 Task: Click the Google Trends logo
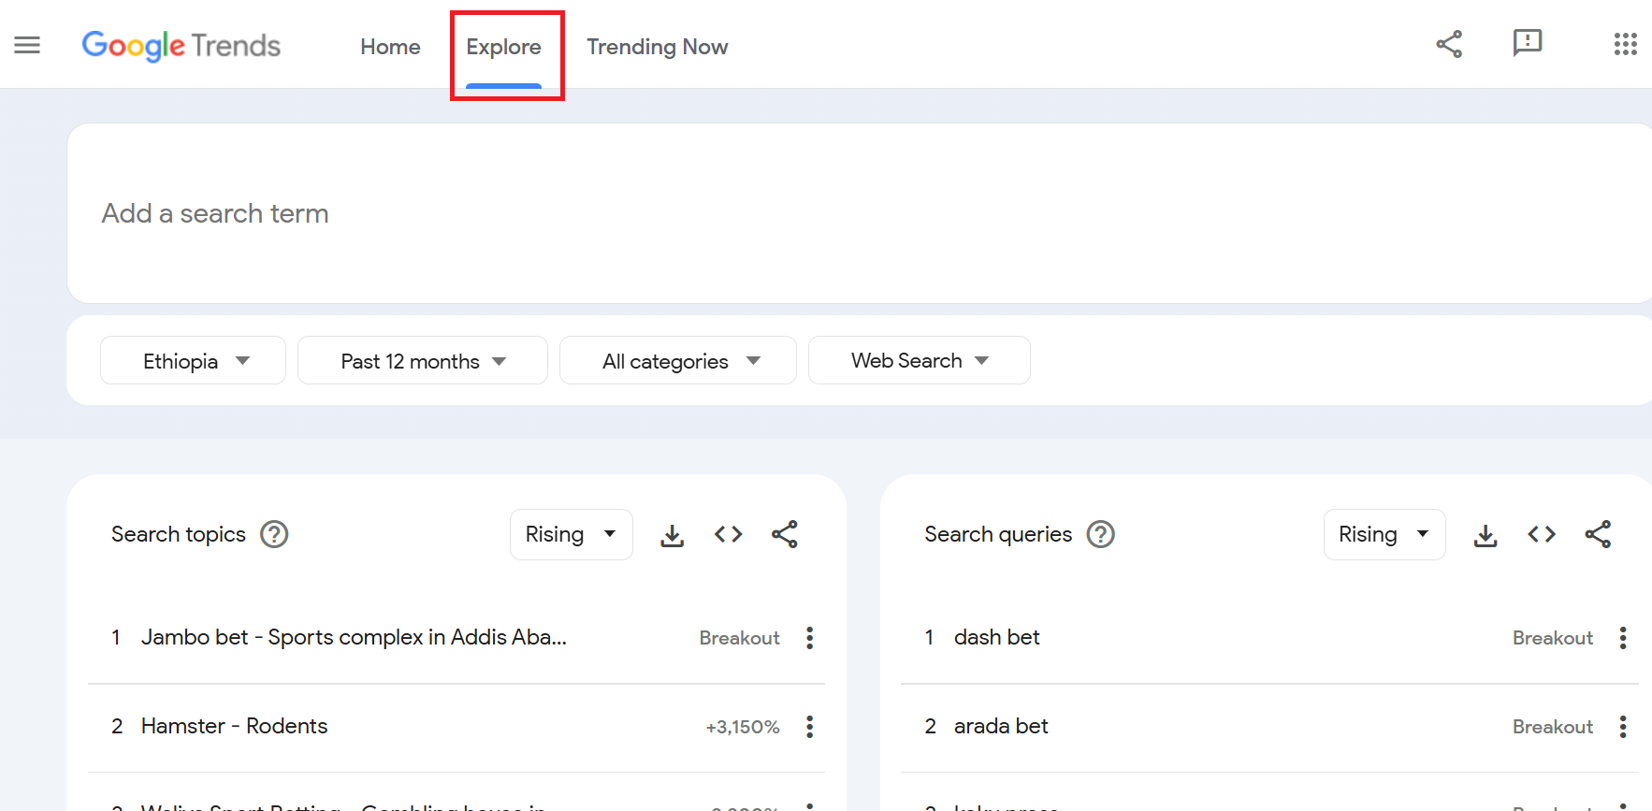tap(181, 46)
